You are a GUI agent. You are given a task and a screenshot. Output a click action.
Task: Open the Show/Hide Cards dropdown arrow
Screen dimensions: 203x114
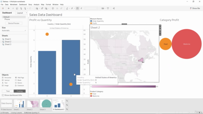[105, 9]
